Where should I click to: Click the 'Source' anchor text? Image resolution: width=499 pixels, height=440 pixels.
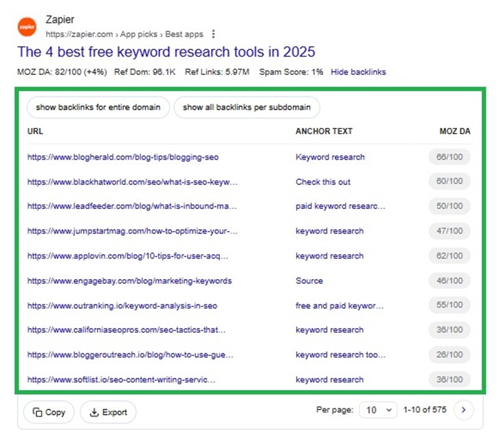click(309, 280)
